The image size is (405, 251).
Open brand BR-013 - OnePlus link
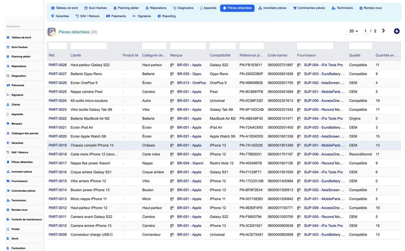191,83
